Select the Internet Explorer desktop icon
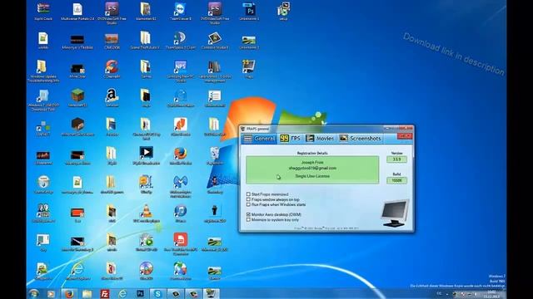The image size is (533, 299). click(77, 272)
